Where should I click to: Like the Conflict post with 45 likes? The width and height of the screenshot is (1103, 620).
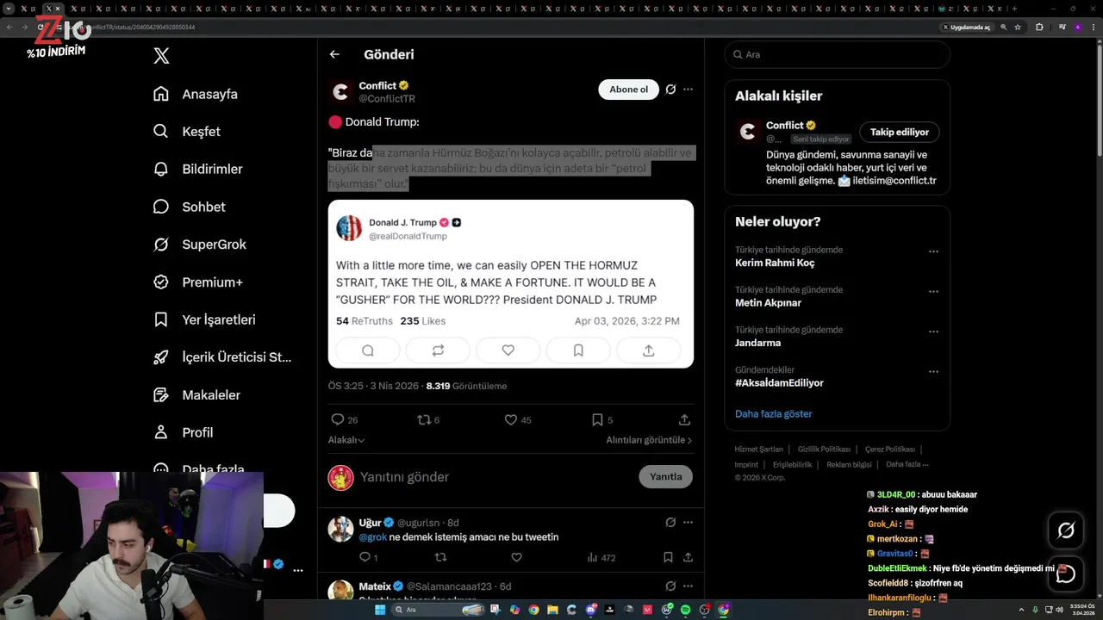[x=517, y=420]
